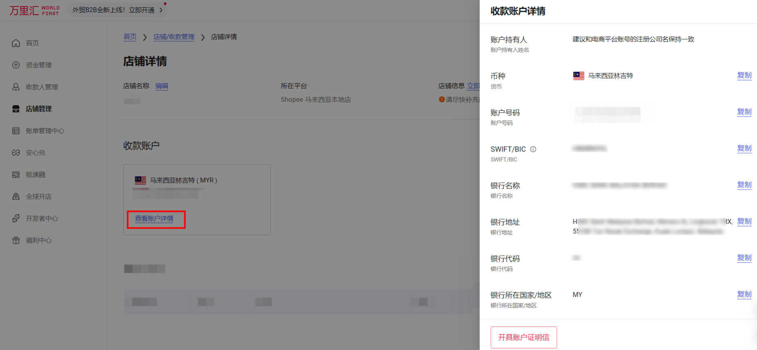Screen dimensions: 757x350
Task: Click the welfare center gift icon
Action: point(16,240)
